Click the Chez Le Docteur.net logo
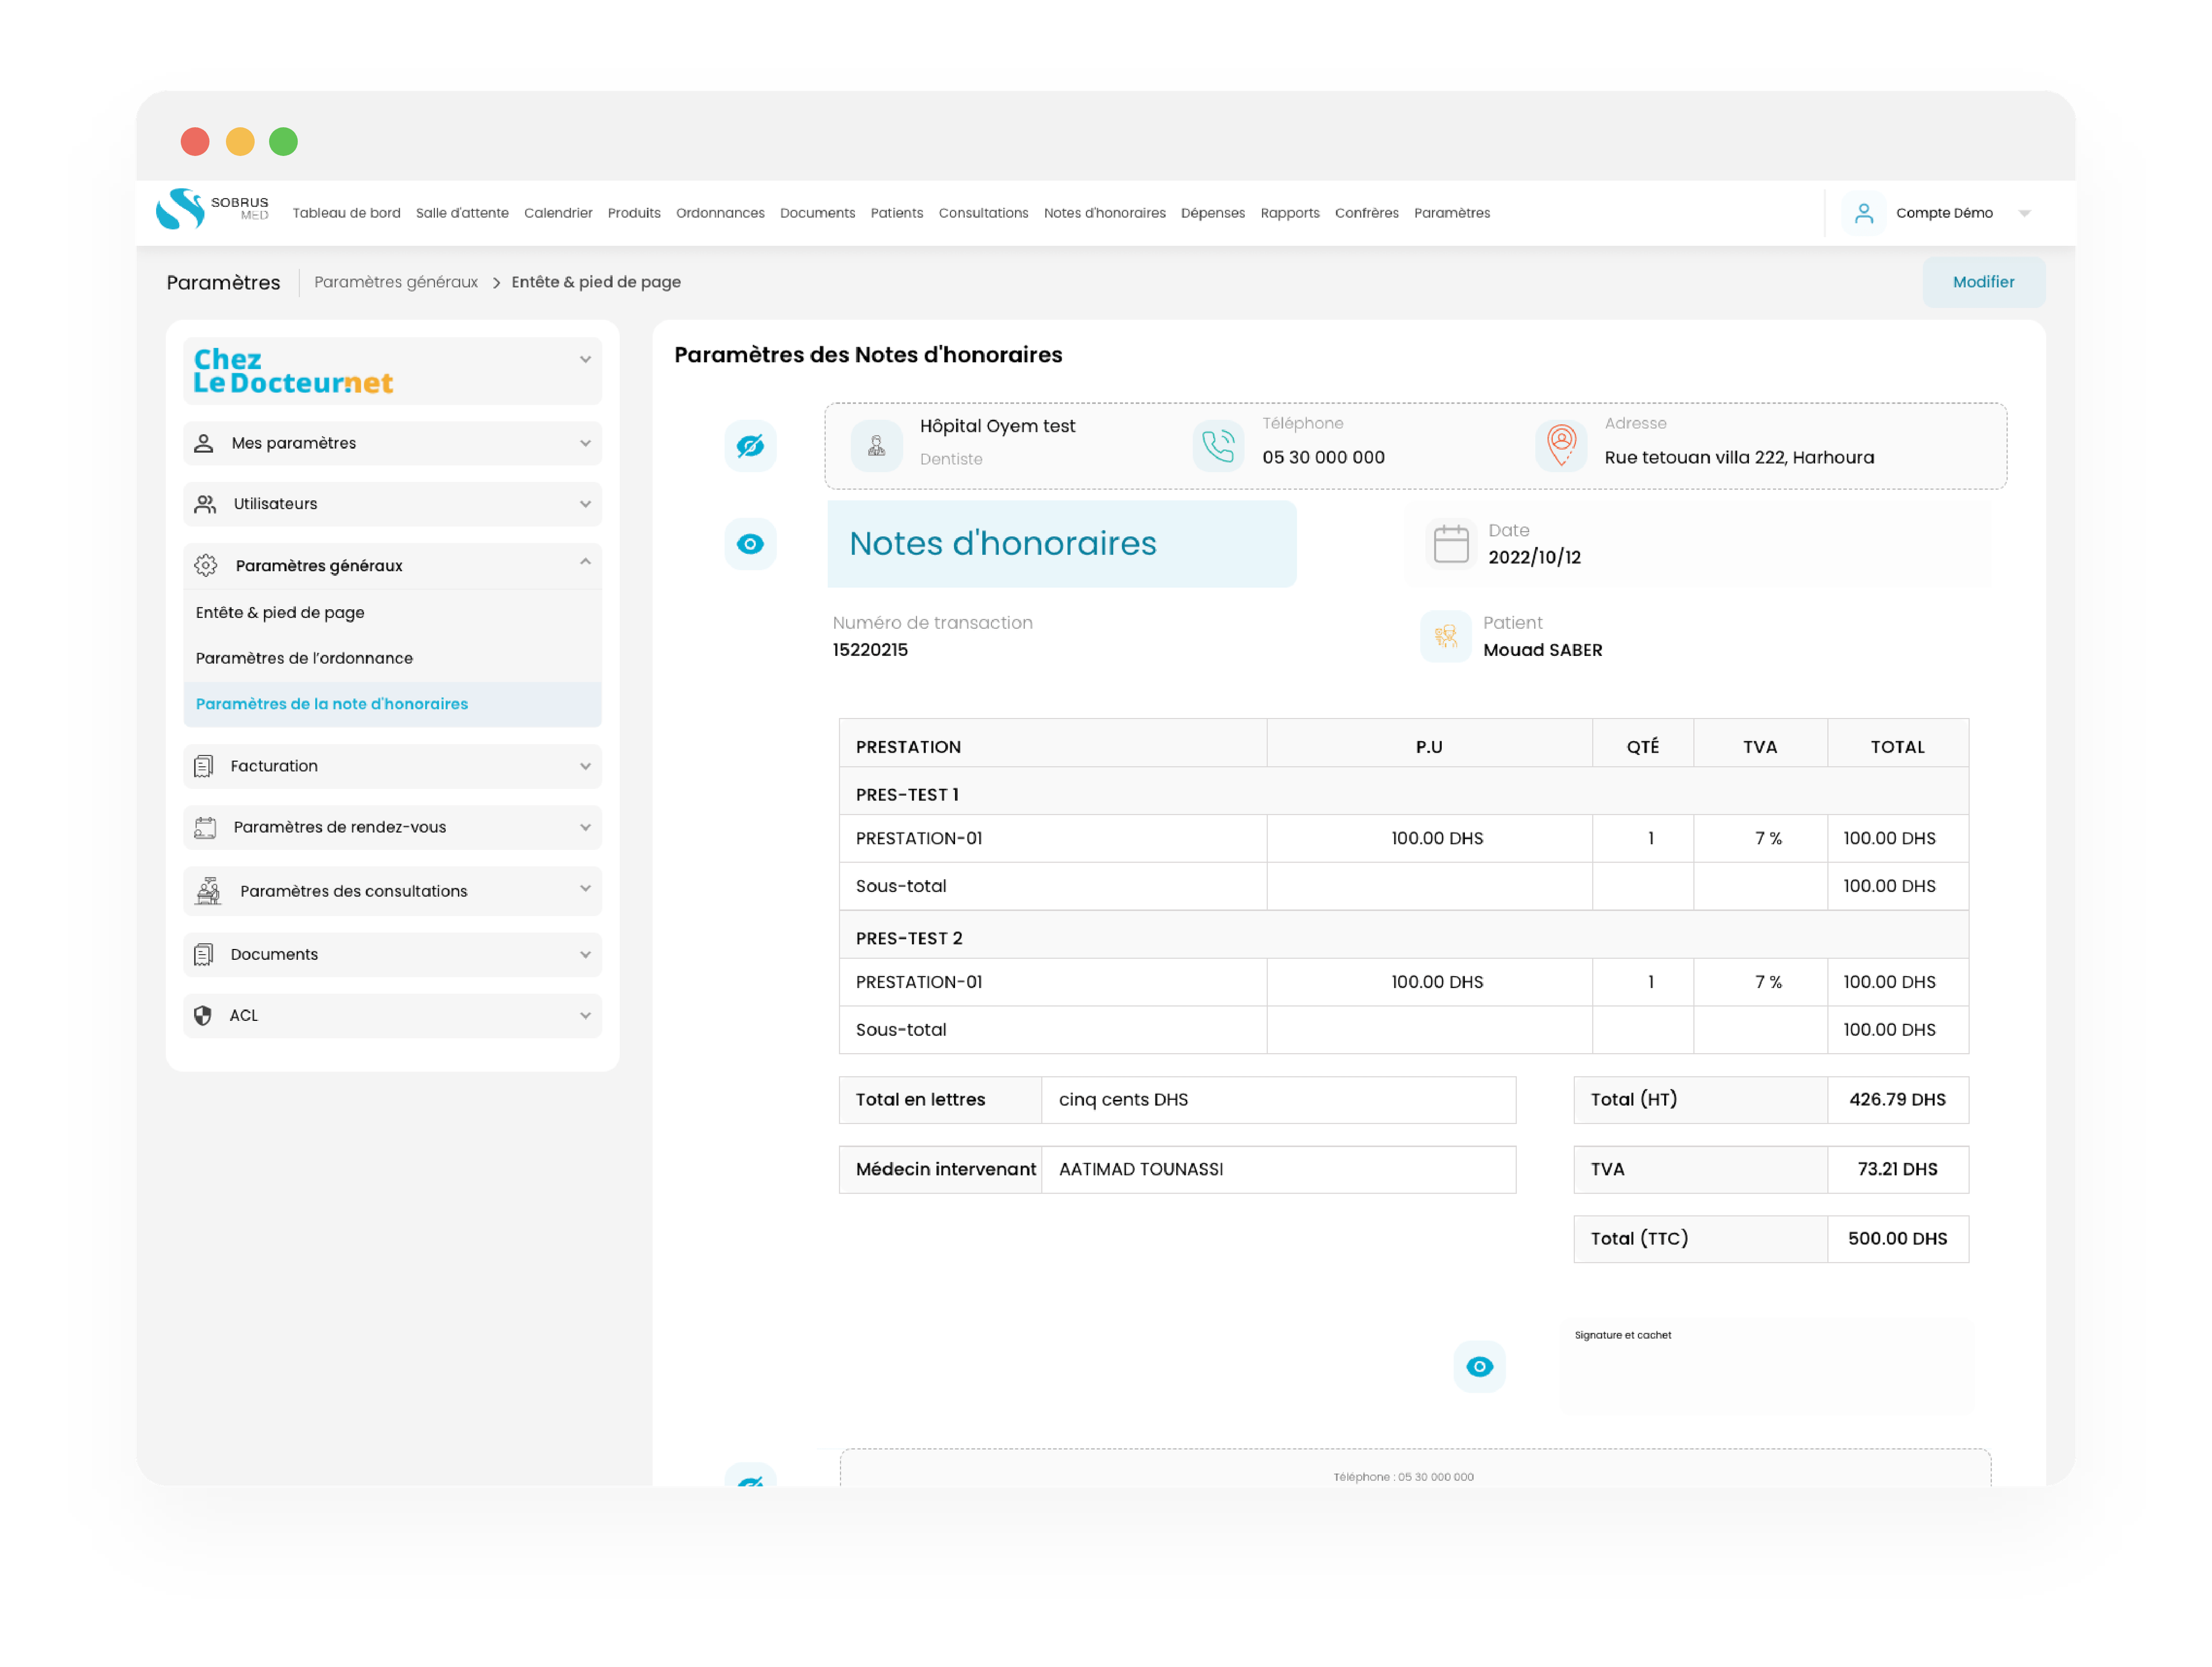The image size is (2212, 1667). point(293,371)
